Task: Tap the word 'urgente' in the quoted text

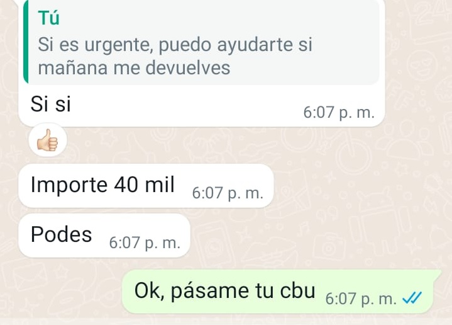Action: 118,45
